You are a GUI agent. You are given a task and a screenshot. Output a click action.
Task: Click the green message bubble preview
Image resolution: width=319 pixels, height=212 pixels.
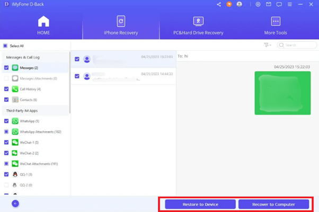pos(282,93)
